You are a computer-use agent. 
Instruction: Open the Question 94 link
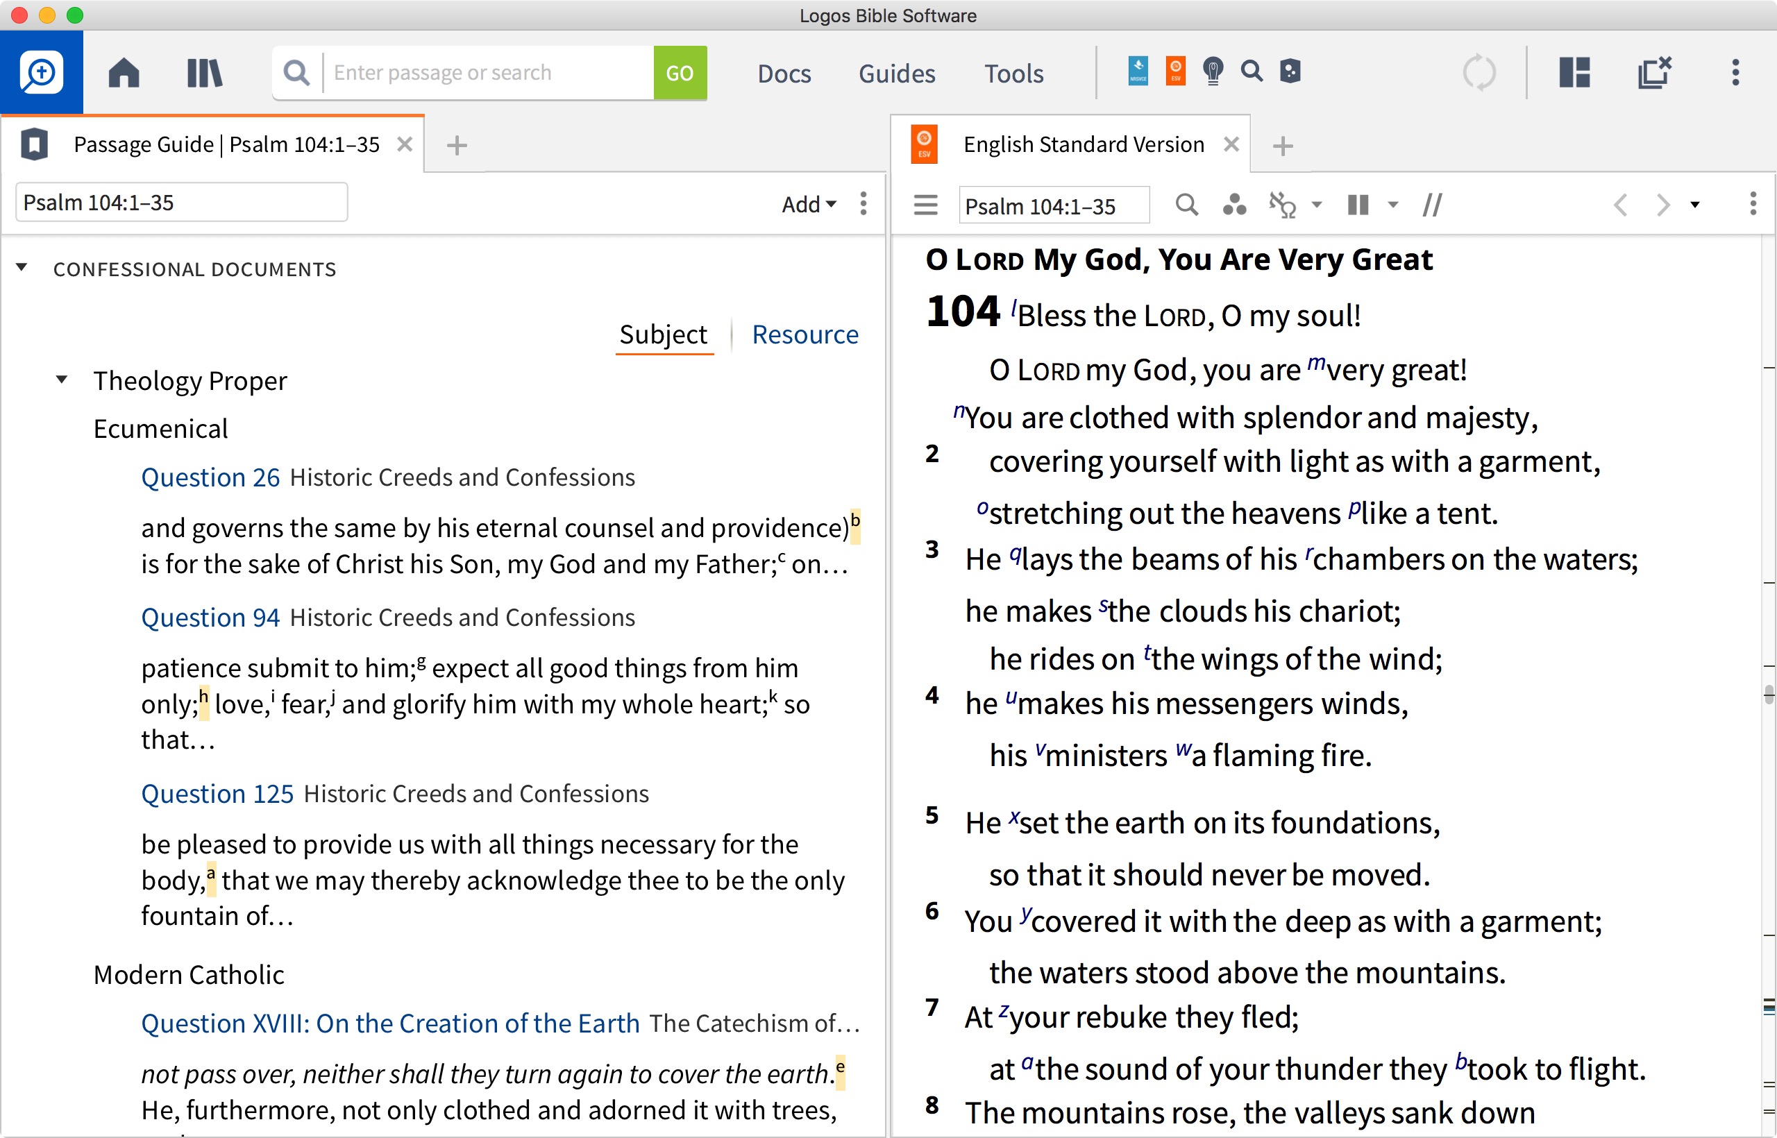[x=210, y=617]
